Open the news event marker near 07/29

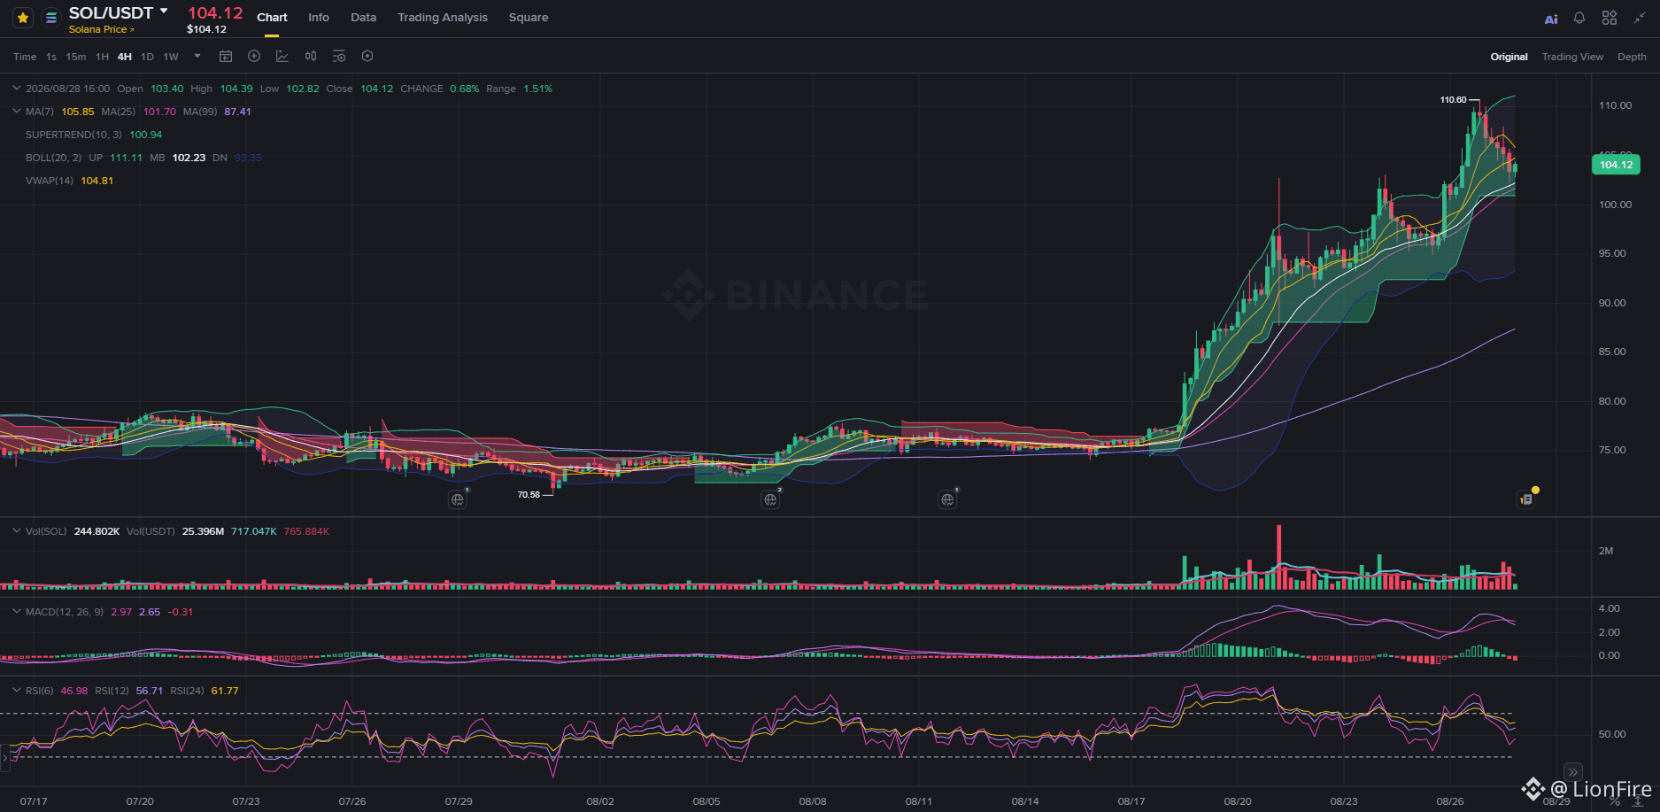[x=458, y=499]
